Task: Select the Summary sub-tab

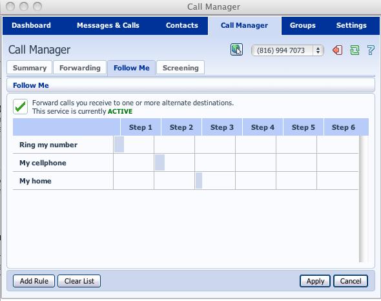Action: (30, 68)
